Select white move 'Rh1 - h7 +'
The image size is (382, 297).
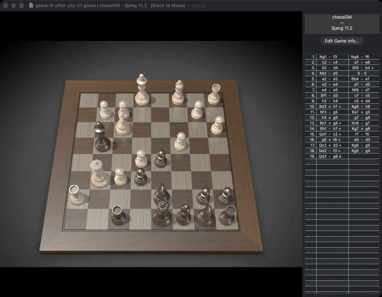[x=332, y=129]
